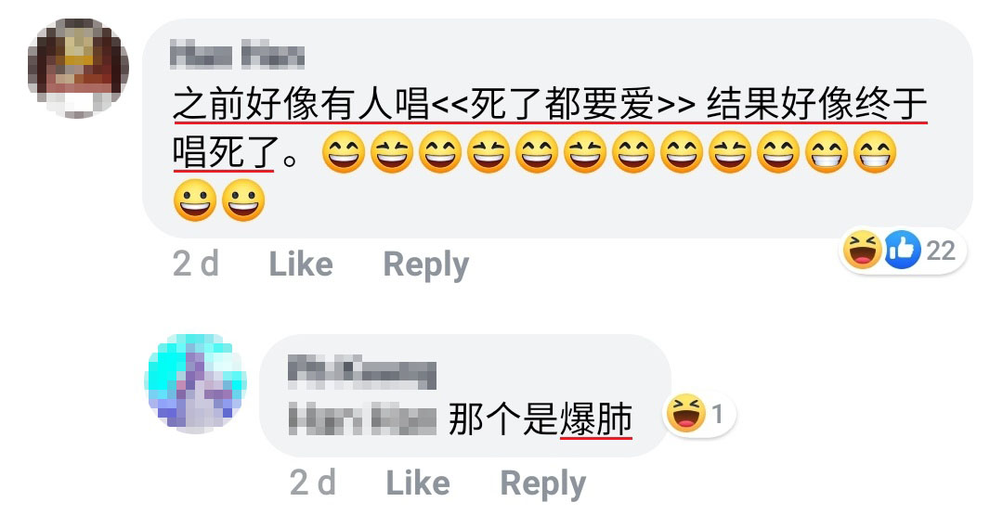Click the underlined 爆肺 text in the reply

(x=596, y=419)
